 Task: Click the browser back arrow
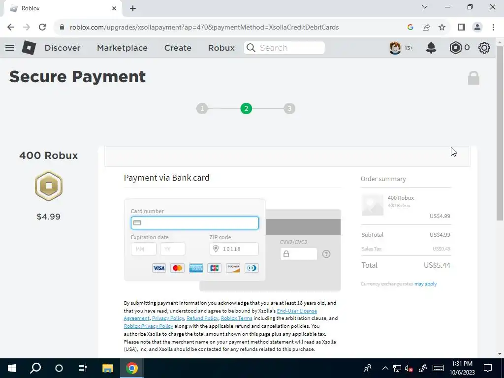click(x=11, y=27)
